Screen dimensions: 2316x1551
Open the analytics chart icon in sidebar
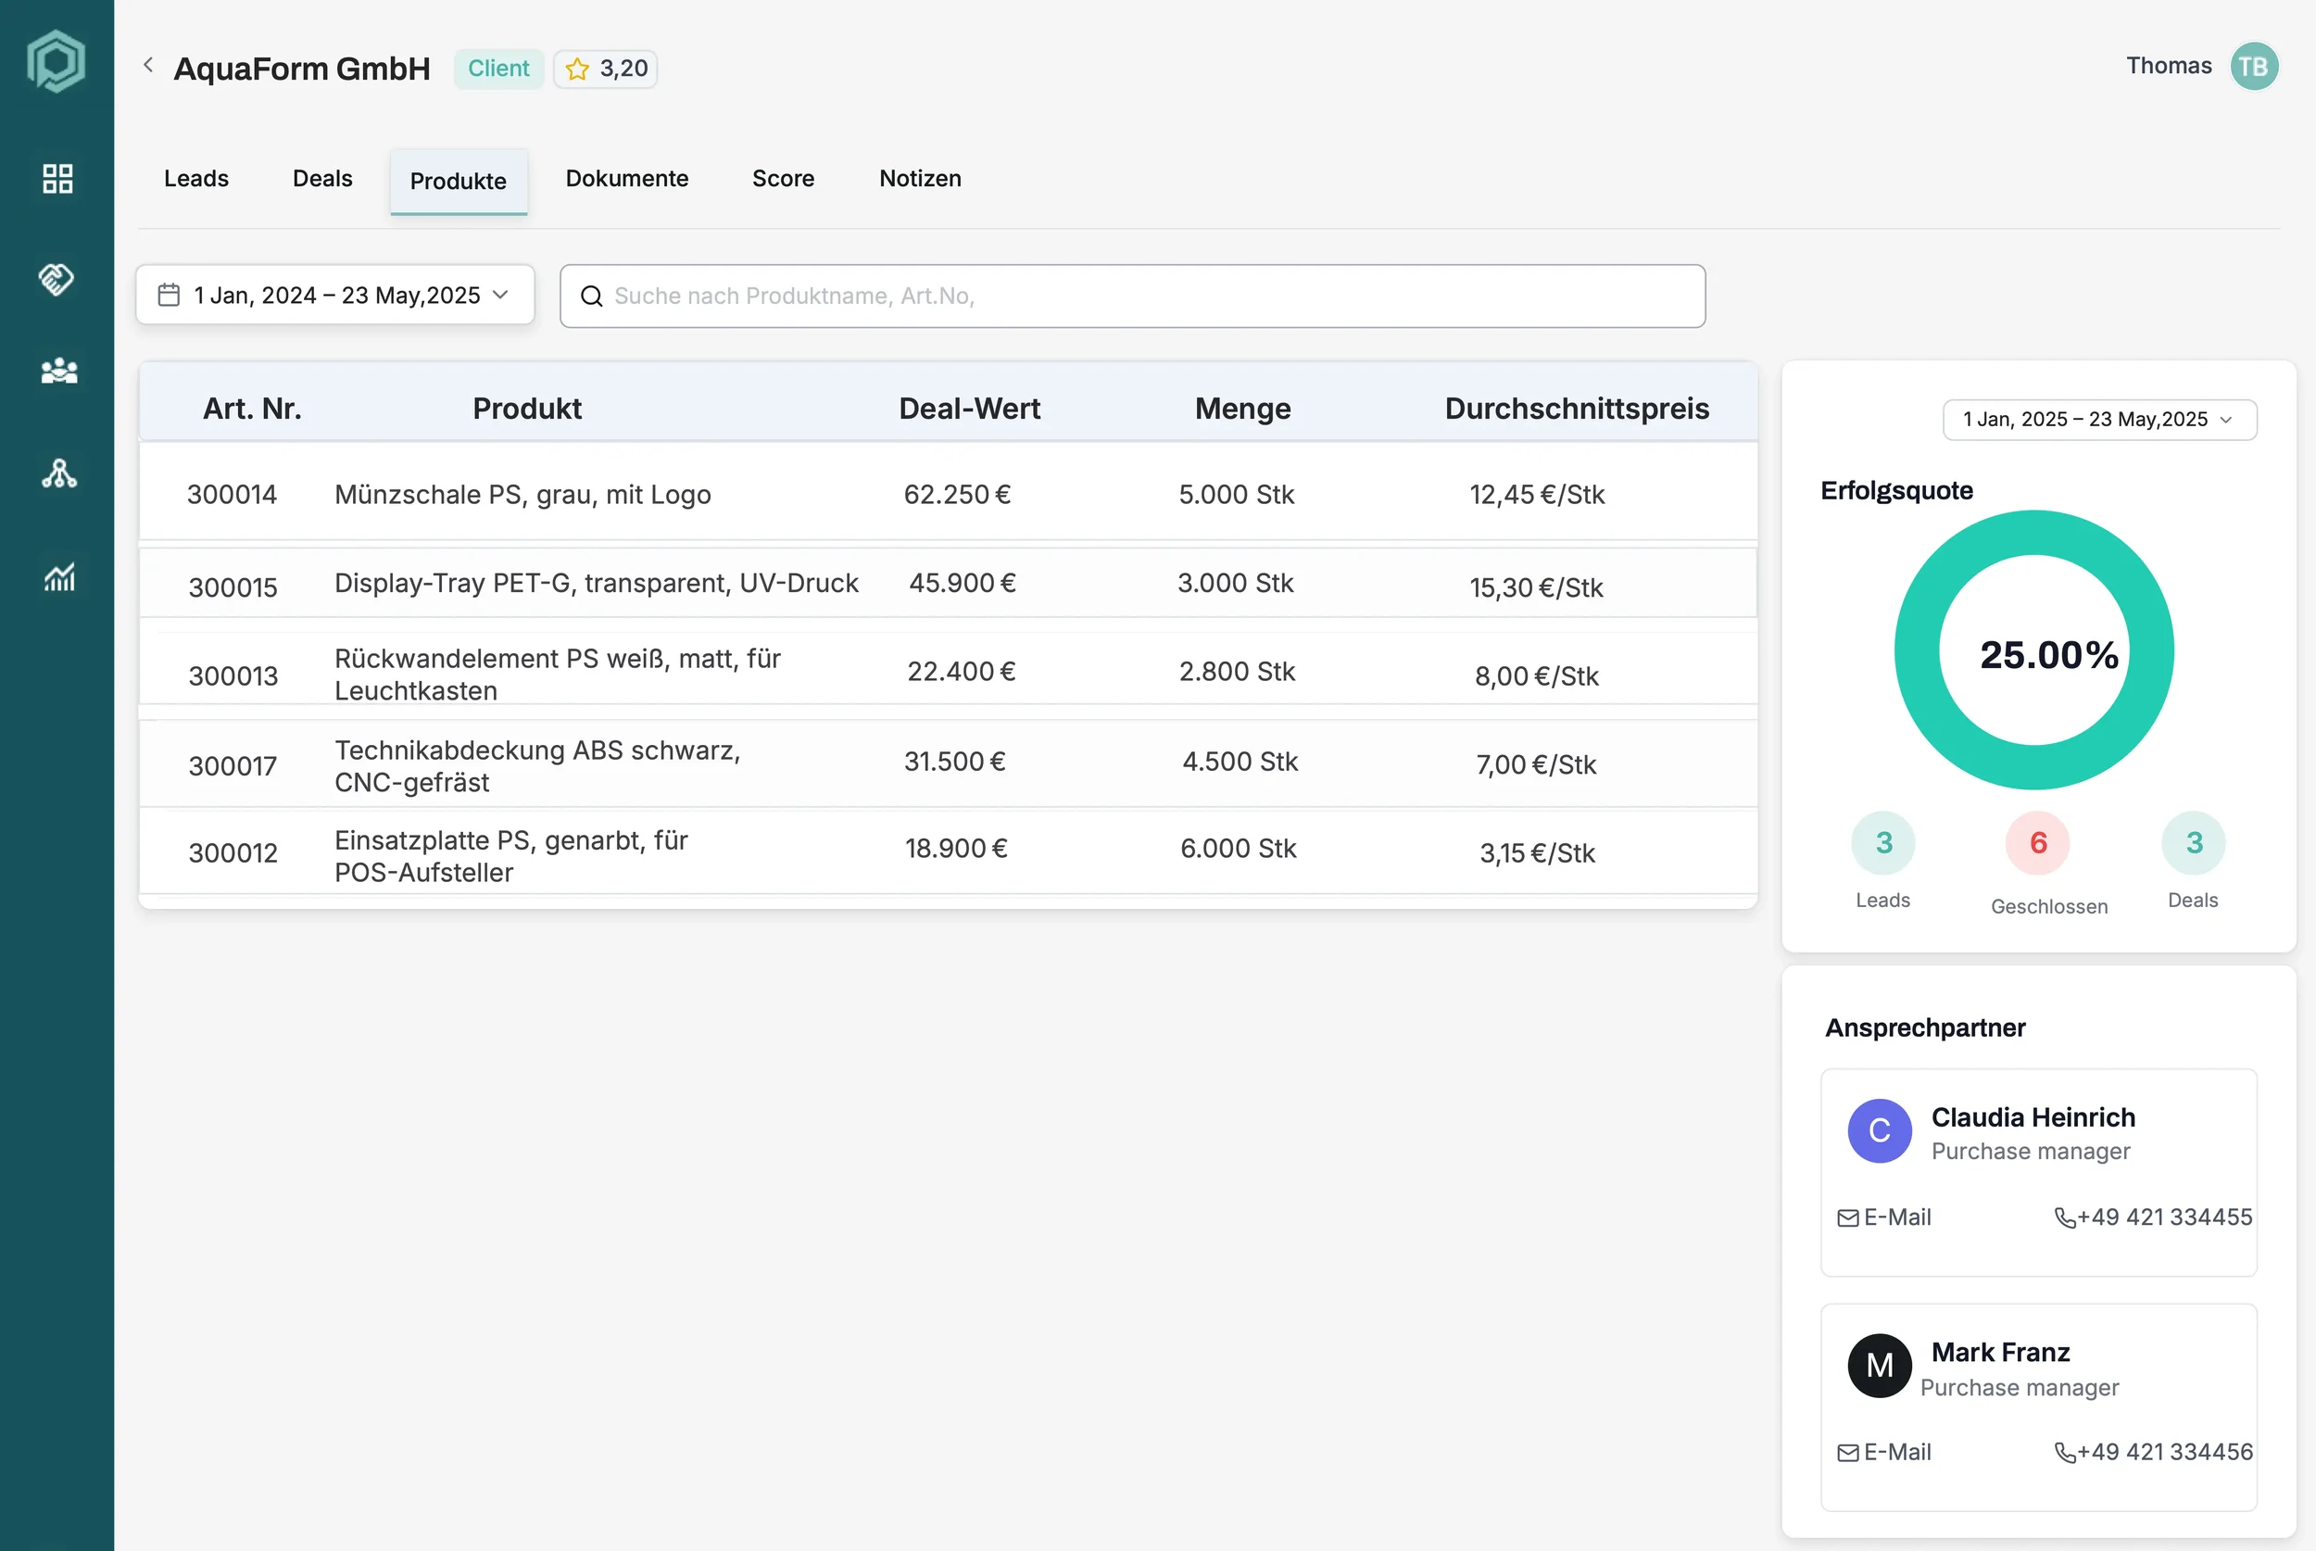pyautogui.click(x=58, y=576)
